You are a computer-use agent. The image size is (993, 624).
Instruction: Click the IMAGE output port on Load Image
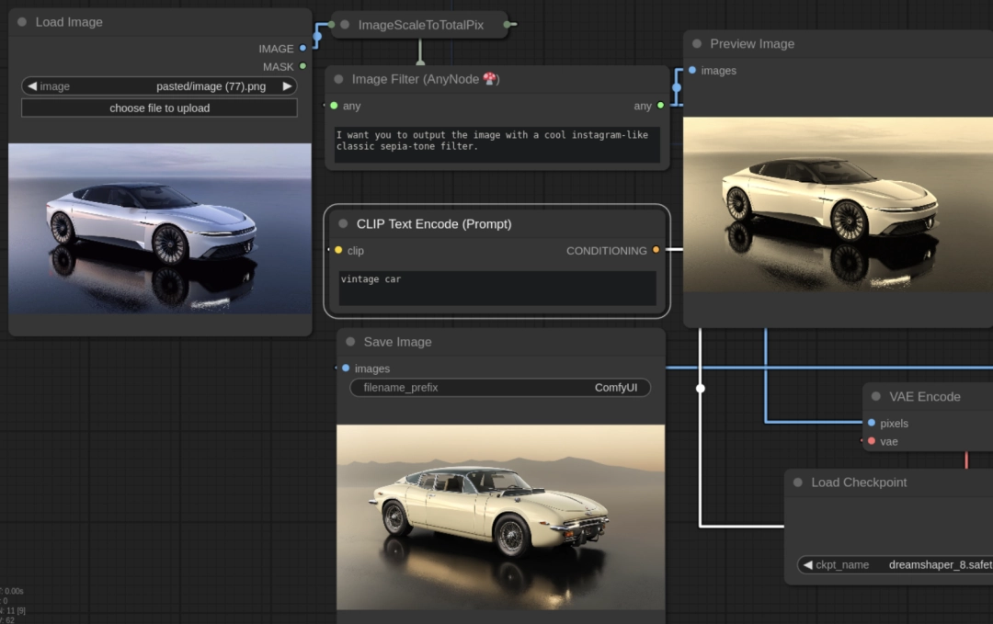[x=302, y=49]
